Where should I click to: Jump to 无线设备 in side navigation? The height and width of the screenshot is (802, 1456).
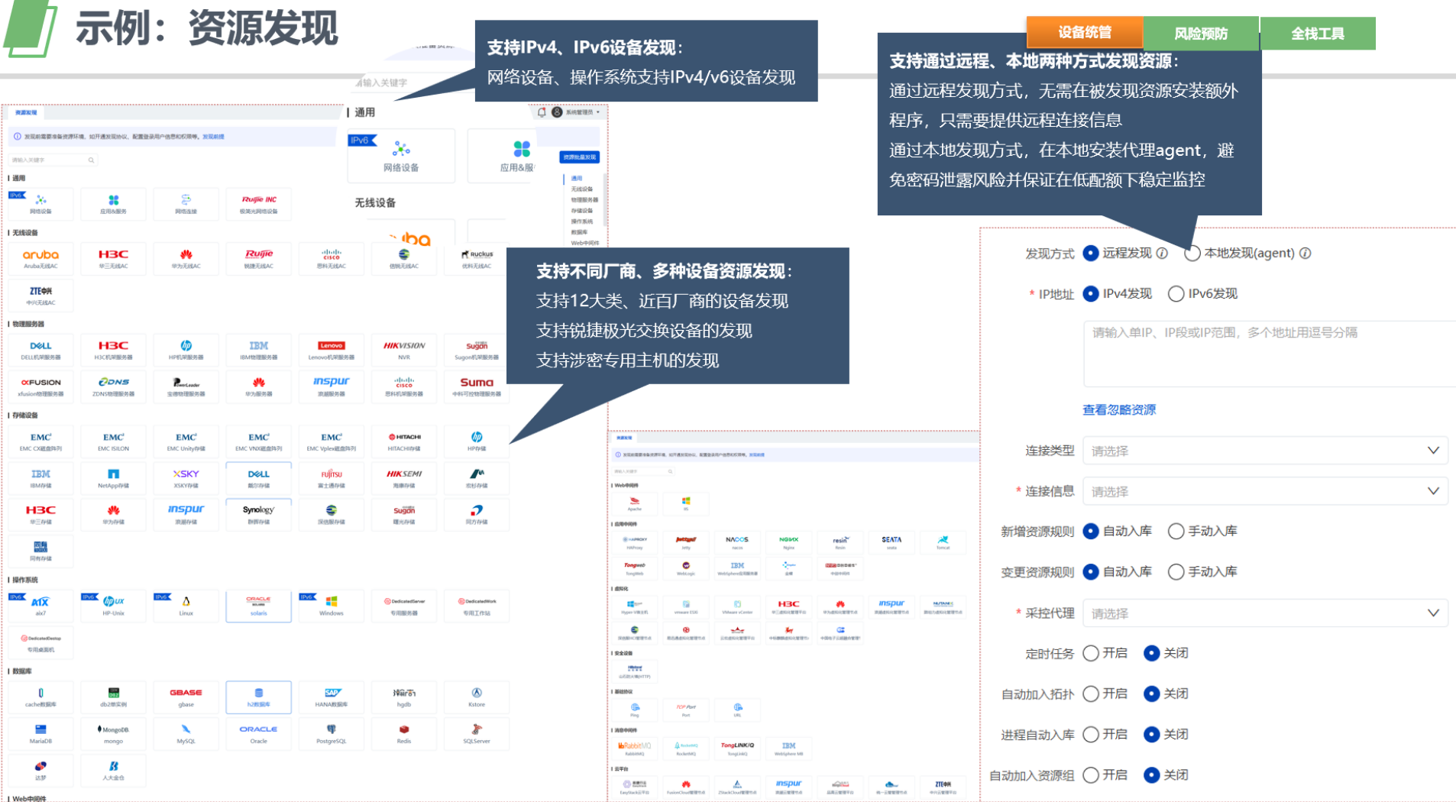coord(582,189)
